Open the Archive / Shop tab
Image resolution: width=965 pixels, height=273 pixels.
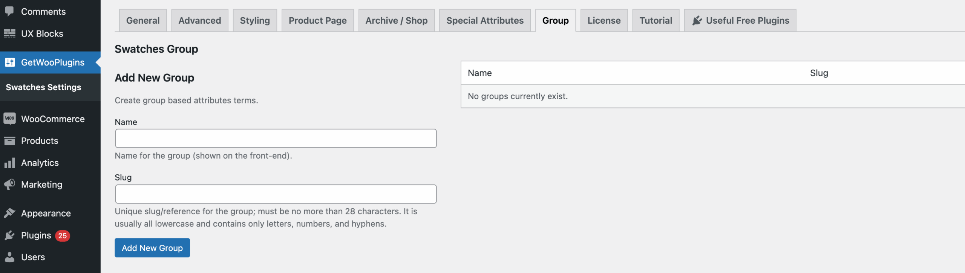pyautogui.click(x=397, y=20)
